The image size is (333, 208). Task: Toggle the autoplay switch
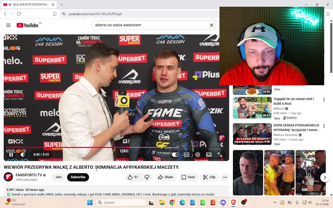click(175, 155)
